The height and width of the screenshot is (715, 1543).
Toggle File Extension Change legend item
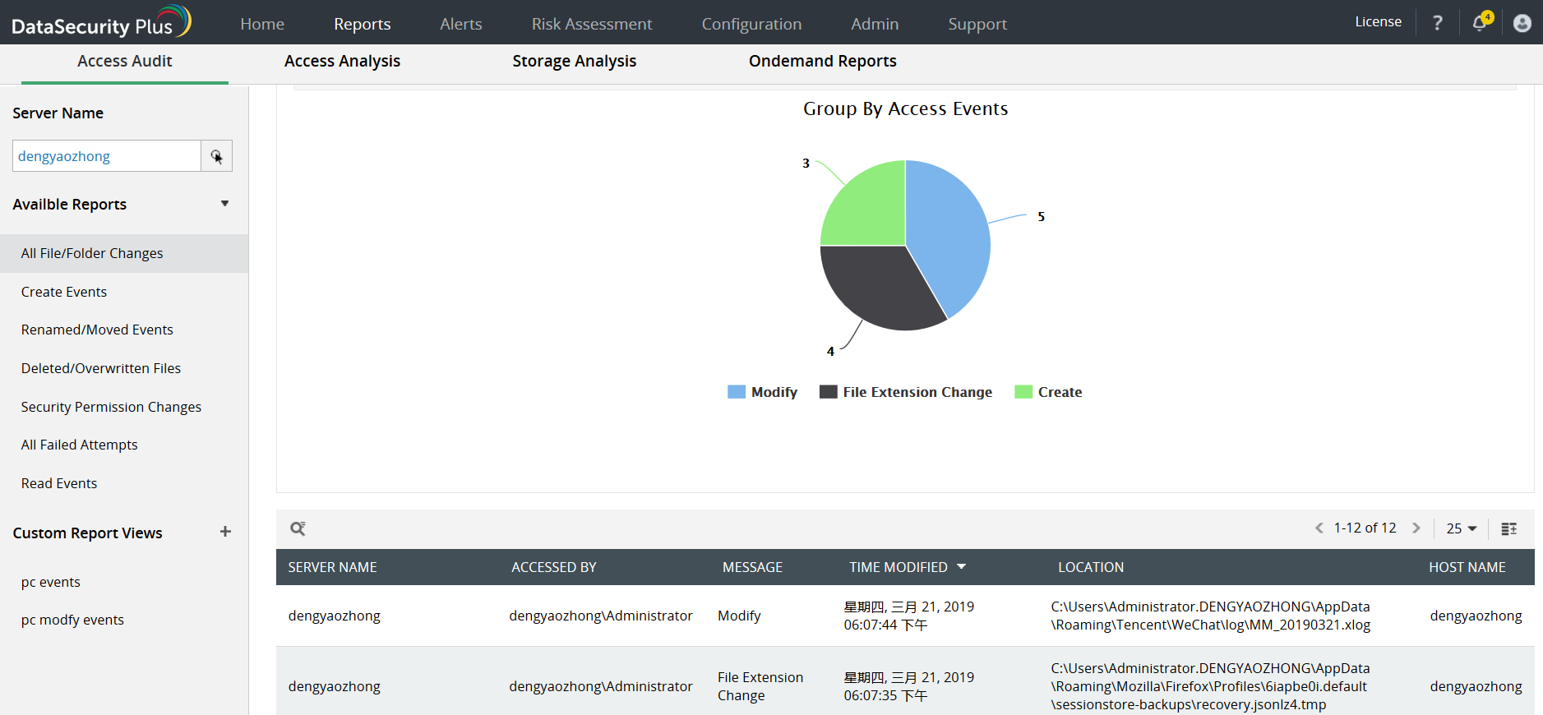pyautogui.click(x=906, y=392)
